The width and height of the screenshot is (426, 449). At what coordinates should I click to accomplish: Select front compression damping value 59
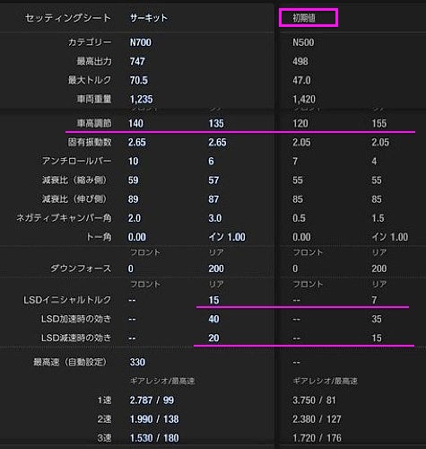134,180
